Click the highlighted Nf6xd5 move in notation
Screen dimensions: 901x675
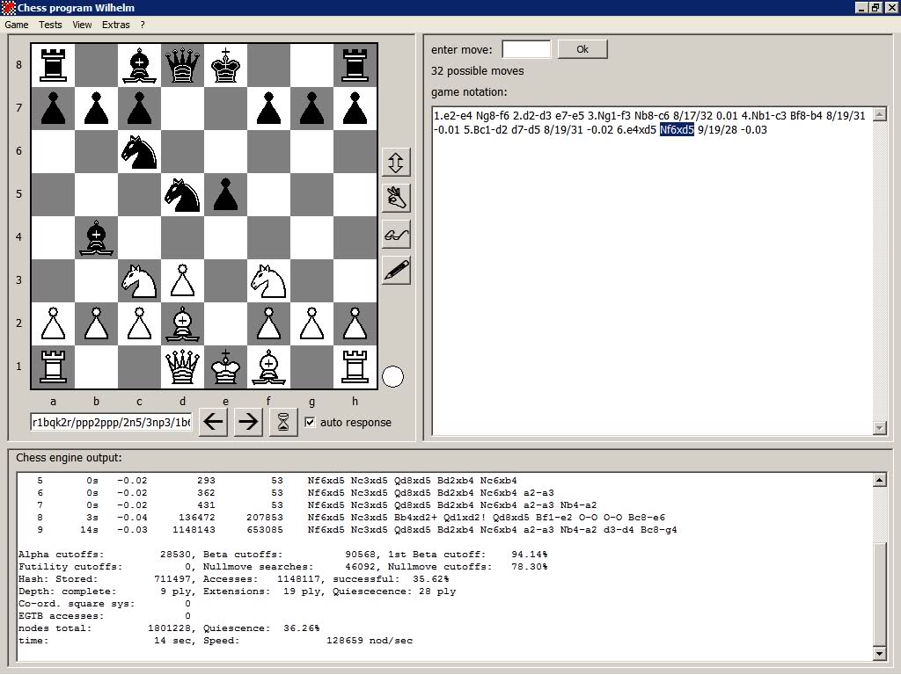[x=677, y=130]
